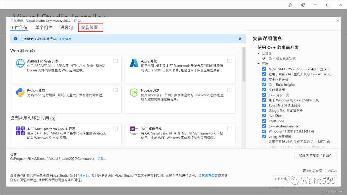Uncheck 安全问题分析 option

[264, 79]
